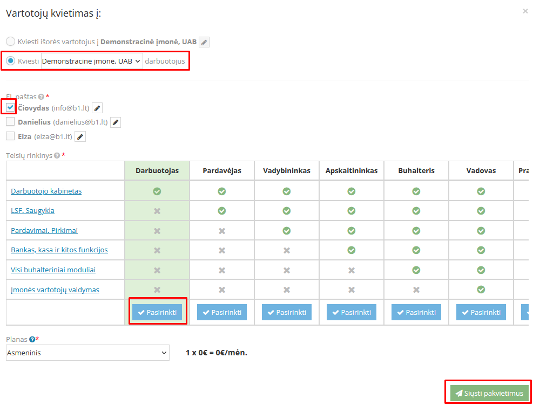This screenshot has width=533, height=406.
Task: Click pencil edit icon beside Danielius email
Action: pos(116,122)
